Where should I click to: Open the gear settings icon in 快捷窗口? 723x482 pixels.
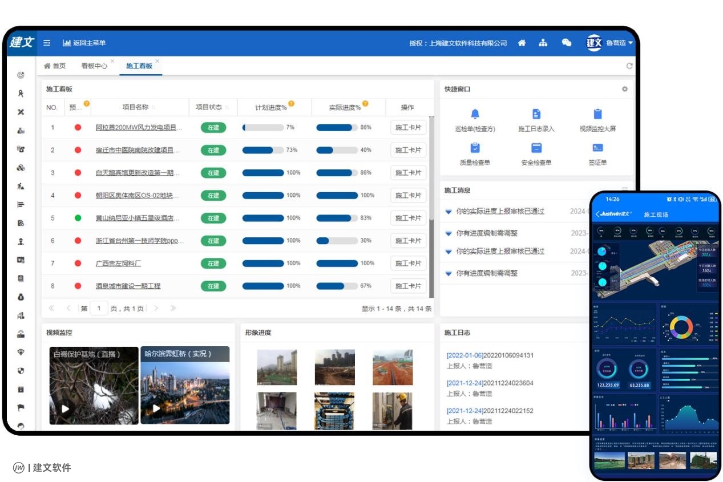[625, 89]
